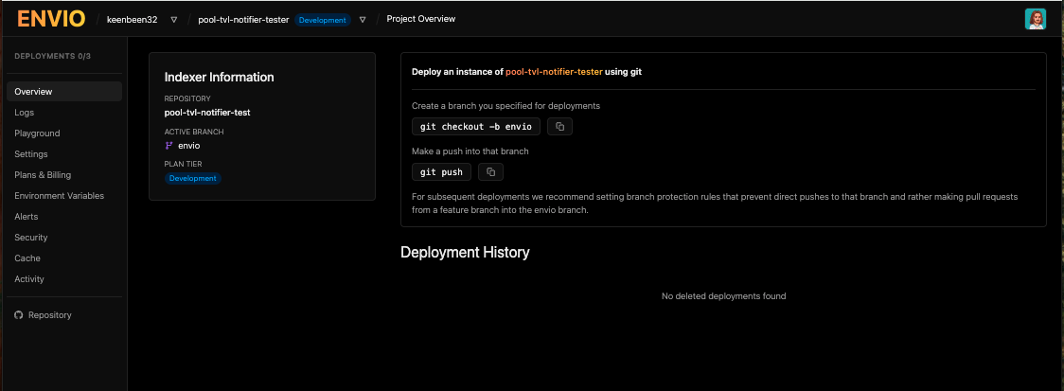This screenshot has width=1064, height=391.
Task: Open the Logs sidebar item
Action: [x=25, y=113]
